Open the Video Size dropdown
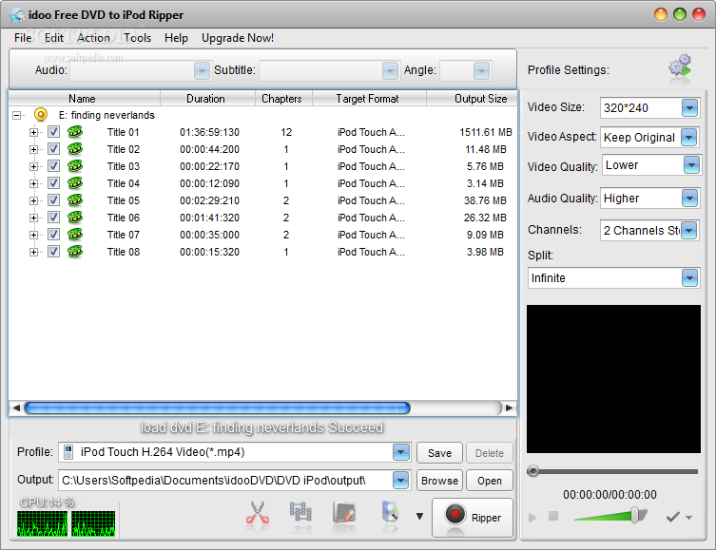Screen dimensions: 716x550 (689, 108)
